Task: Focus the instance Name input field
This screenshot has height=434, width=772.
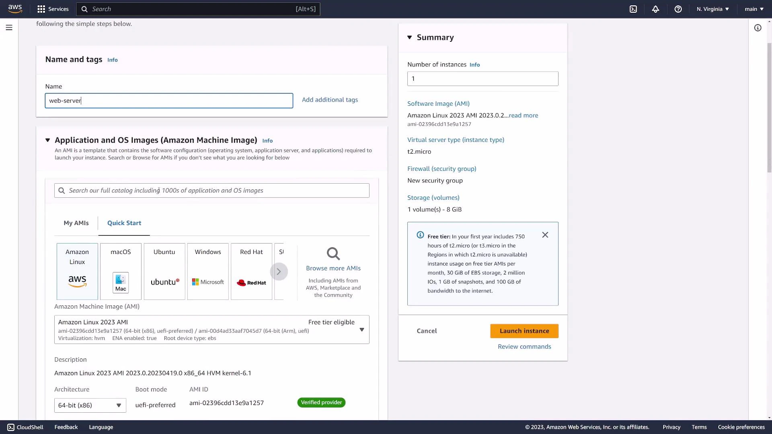Action: [169, 100]
